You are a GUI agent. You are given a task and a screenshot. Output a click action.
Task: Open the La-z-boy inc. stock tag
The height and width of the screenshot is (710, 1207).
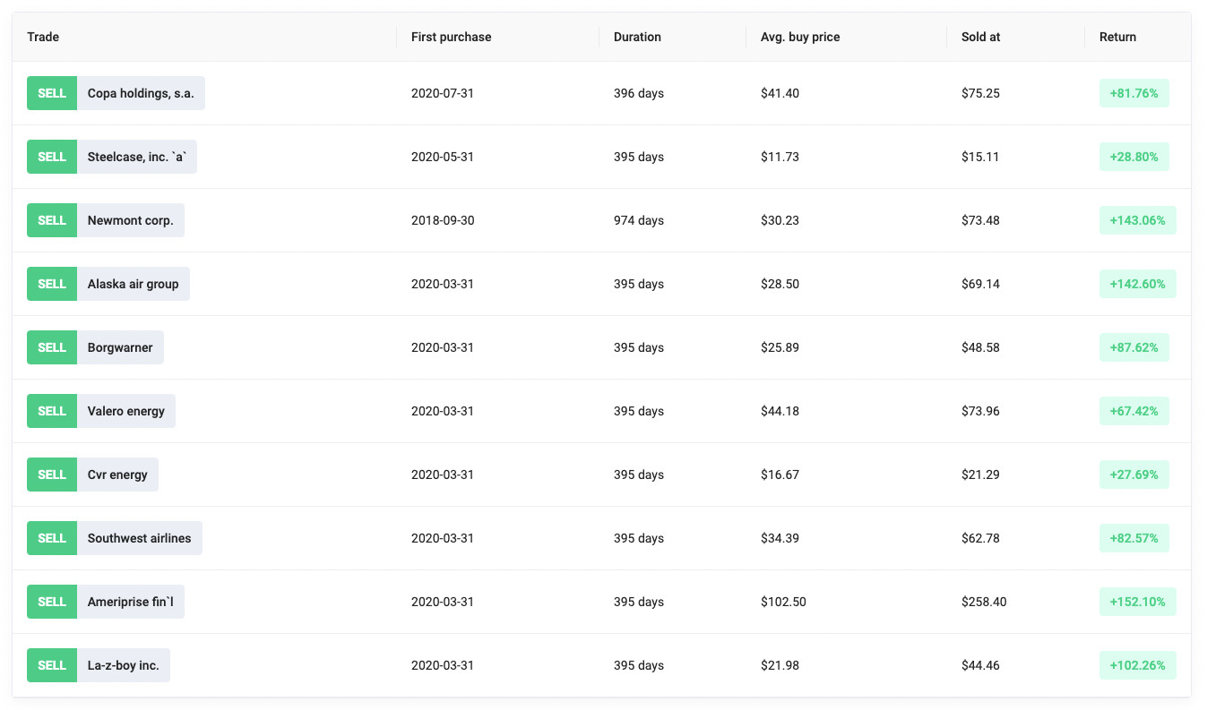pos(124,665)
